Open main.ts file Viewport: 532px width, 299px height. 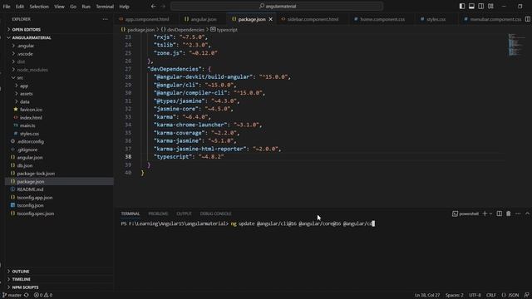pyautogui.click(x=27, y=125)
